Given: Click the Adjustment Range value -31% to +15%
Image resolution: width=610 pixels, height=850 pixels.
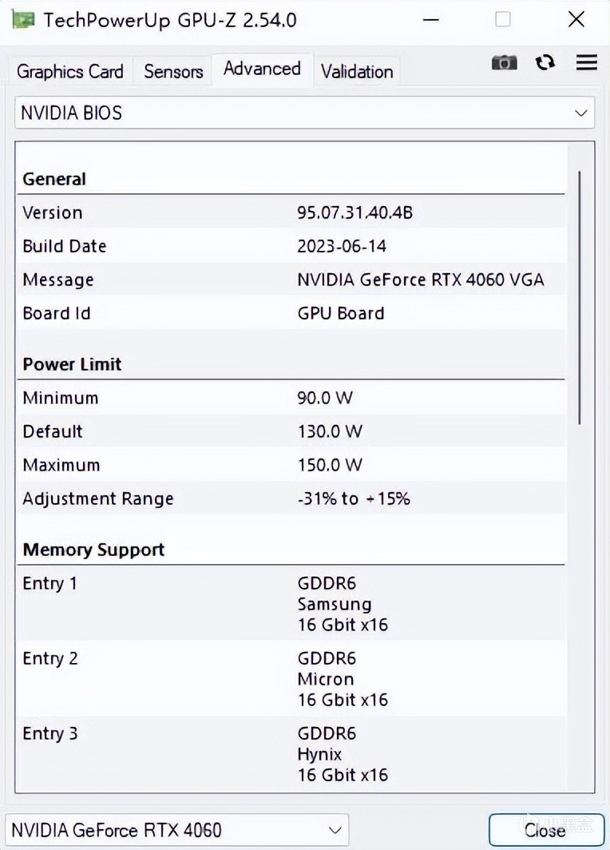Looking at the screenshot, I should (354, 498).
